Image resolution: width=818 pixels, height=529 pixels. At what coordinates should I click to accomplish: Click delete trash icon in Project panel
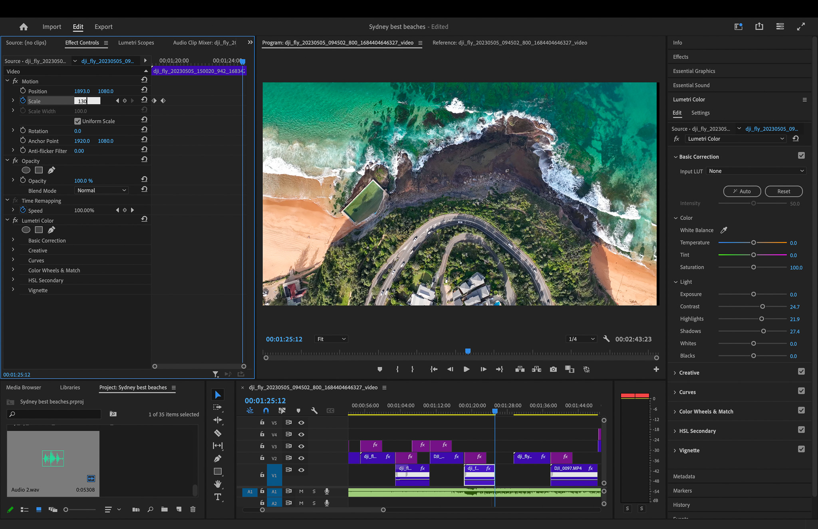pyautogui.click(x=193, y=509)
